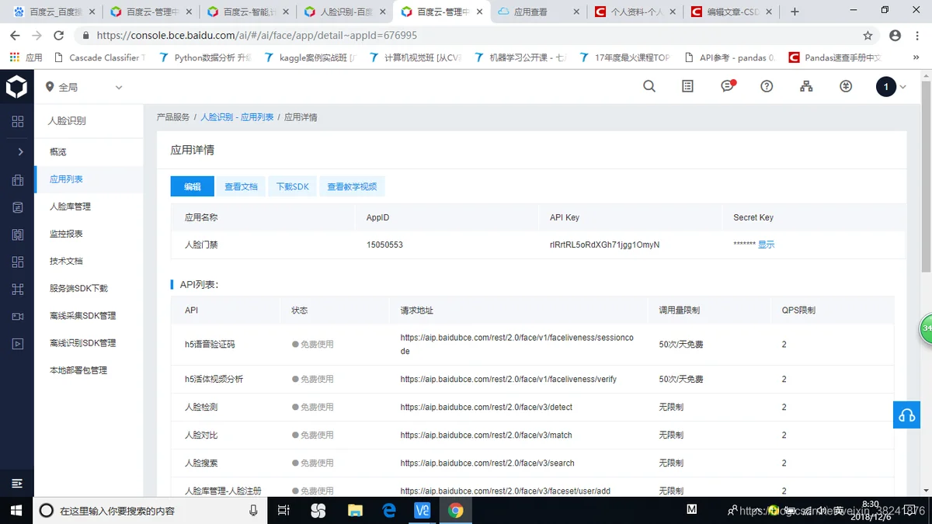This screenshot has height=524, width=932.
Task: Open the 全局 region dropdown
Action: [84, 87]
